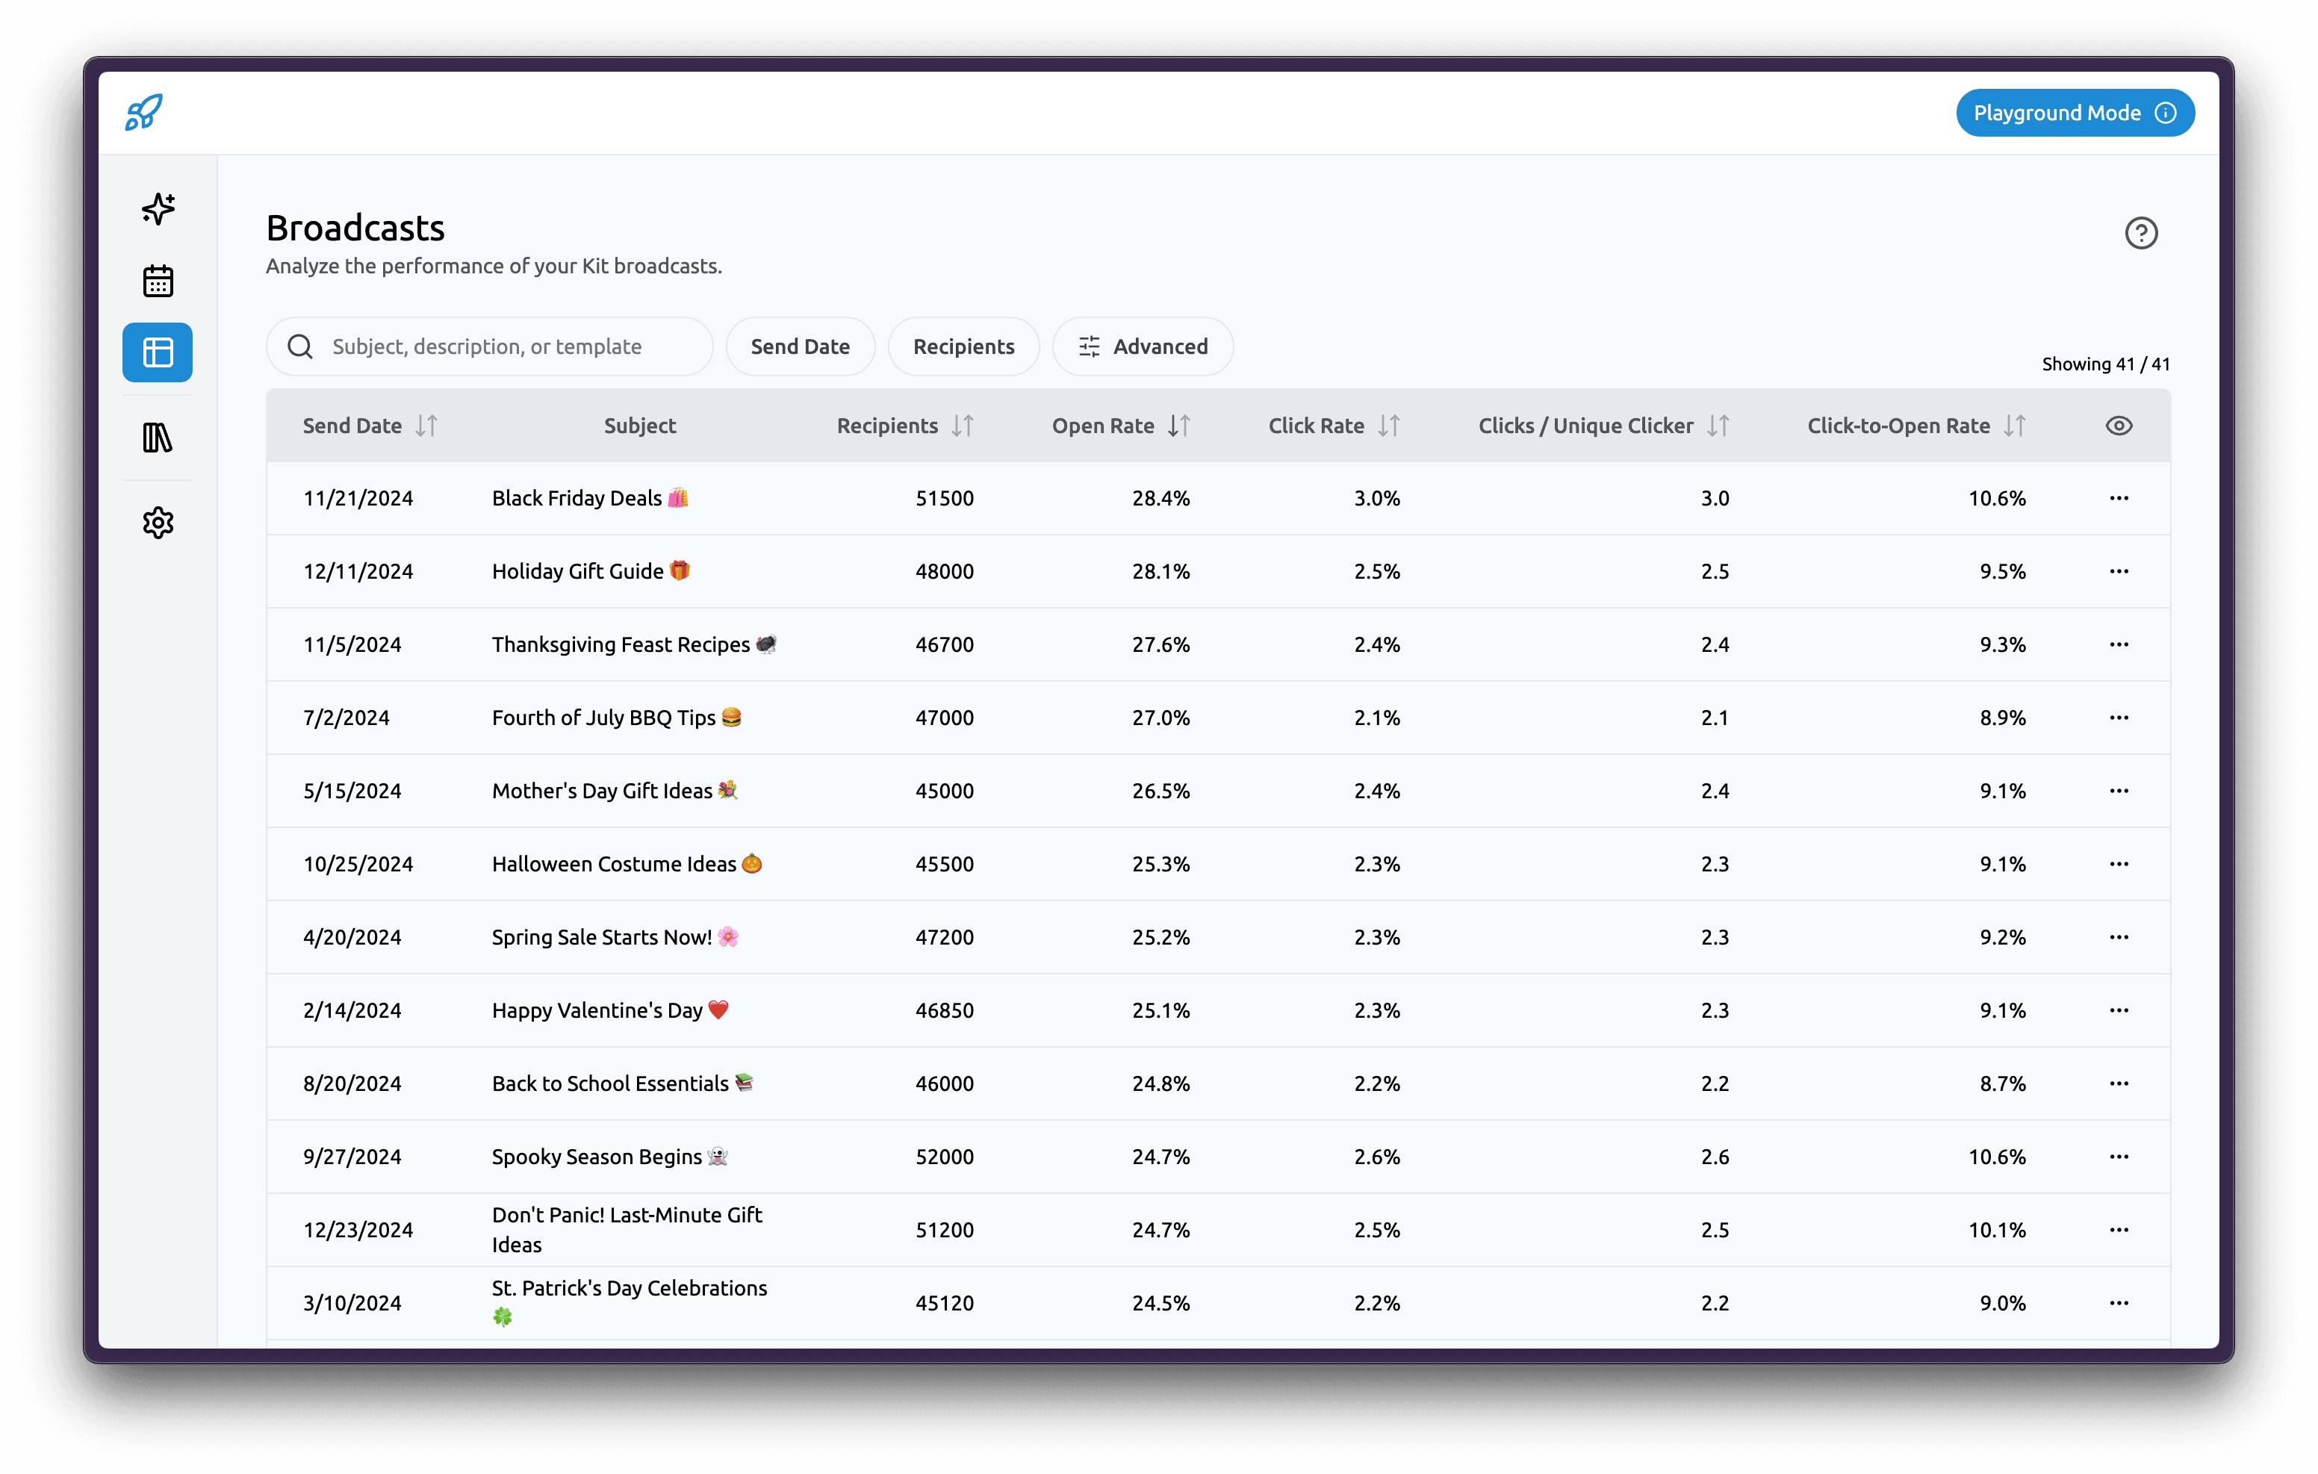
Task: Open the help question mark icon
Action: (2140, 232)
